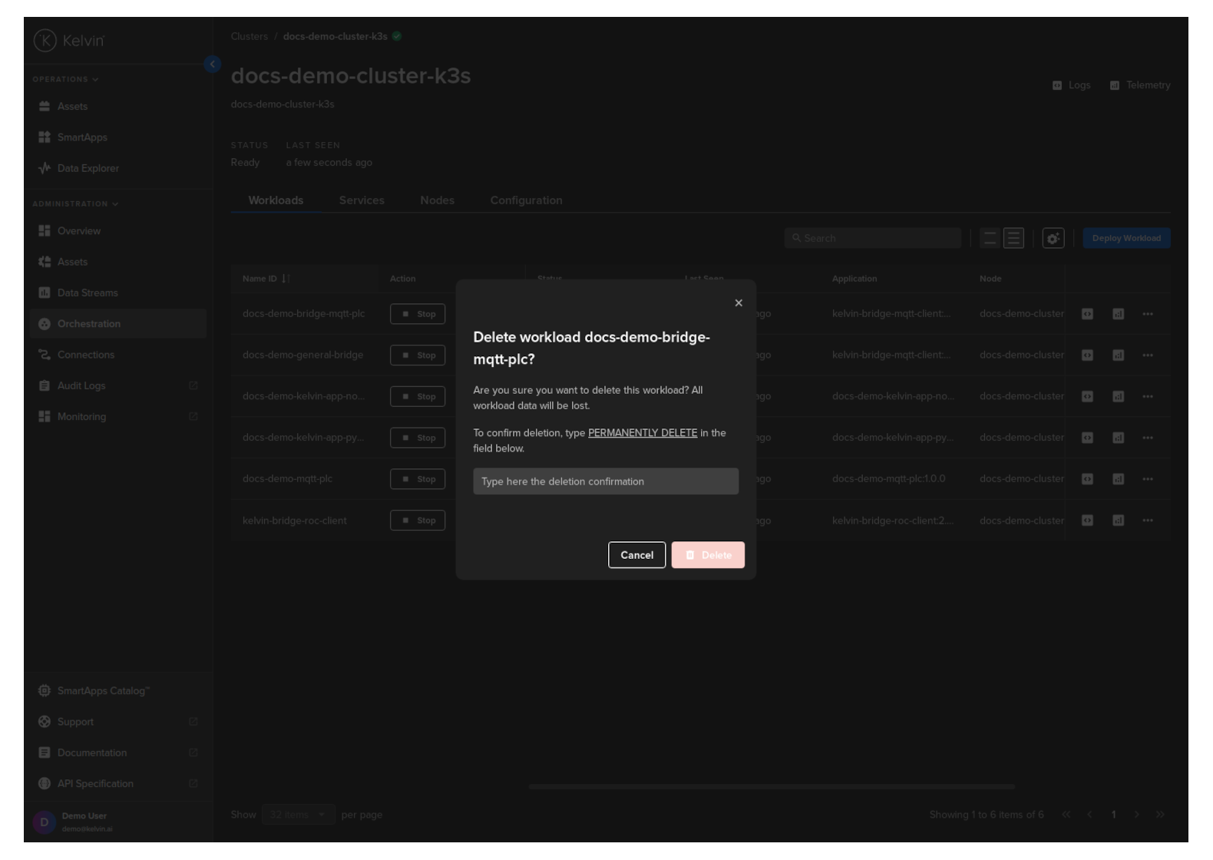The width and height of the screenshot is (1213, 860).
Task: Switch to the Services tab
Action: (x=362, y=200)
